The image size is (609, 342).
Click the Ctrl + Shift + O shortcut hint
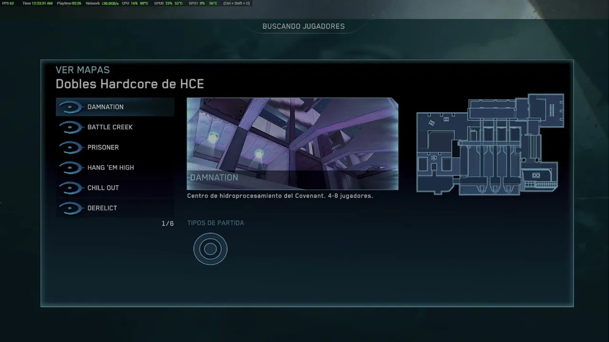236,3
